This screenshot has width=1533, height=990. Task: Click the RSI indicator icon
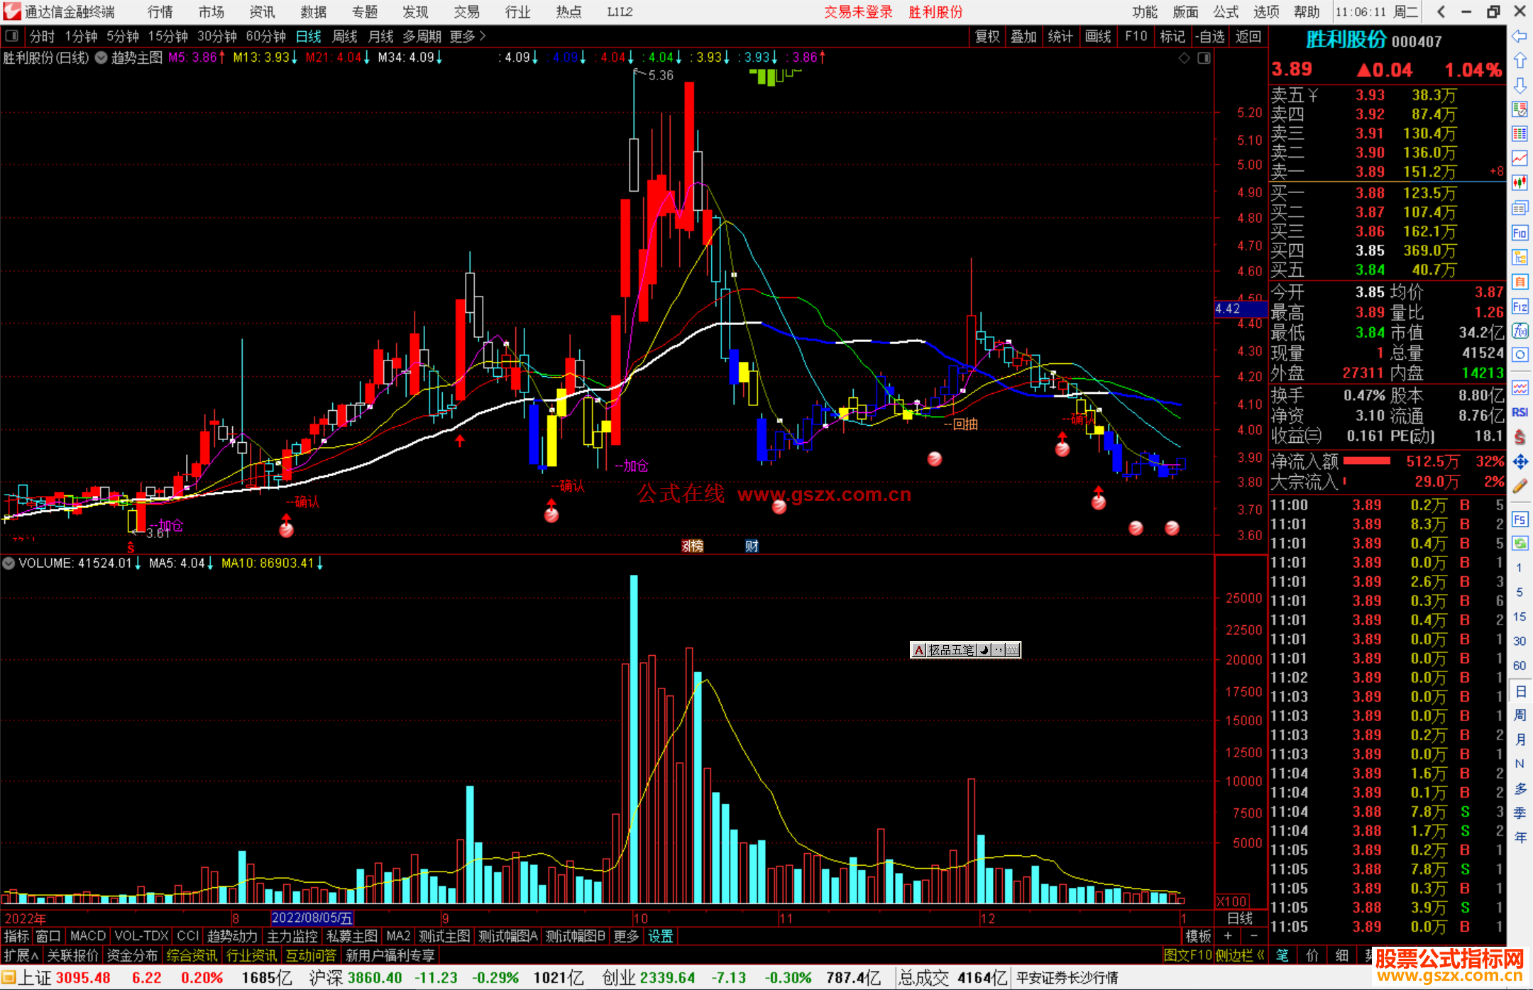[x=1520, y=412]
